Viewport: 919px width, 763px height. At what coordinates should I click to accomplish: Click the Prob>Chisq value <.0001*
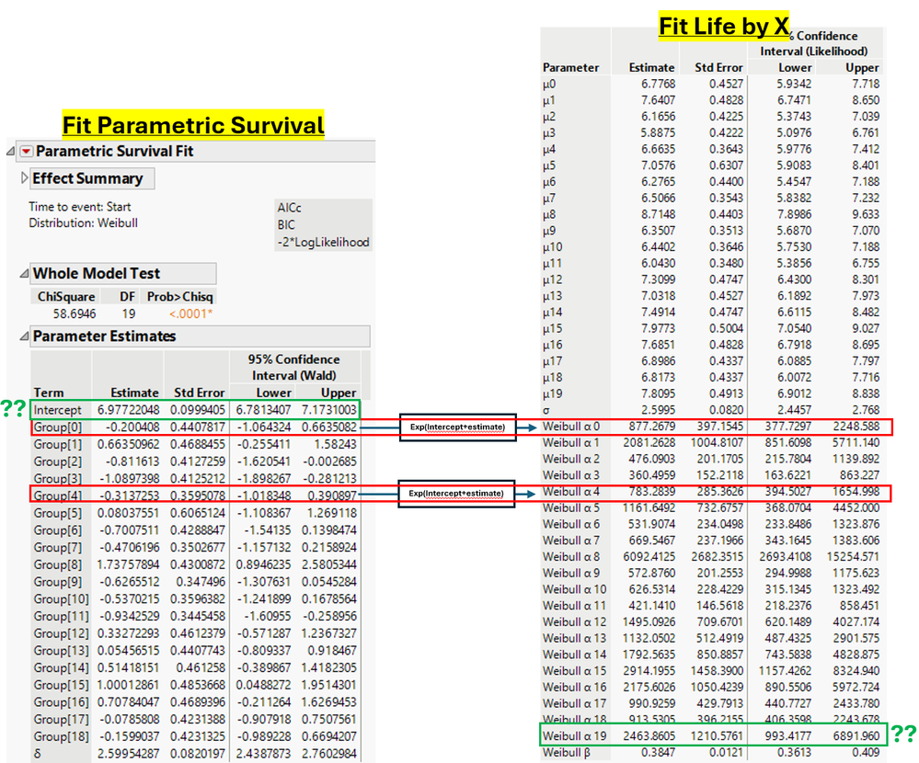191,313
